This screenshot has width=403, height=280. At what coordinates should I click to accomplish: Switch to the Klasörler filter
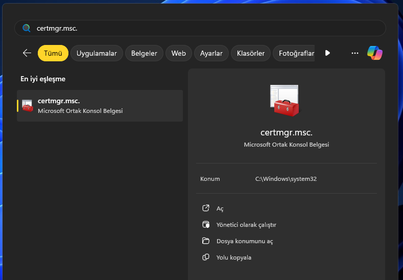251,53
